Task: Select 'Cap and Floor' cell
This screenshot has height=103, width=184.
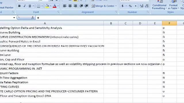Action: [52, 60]
